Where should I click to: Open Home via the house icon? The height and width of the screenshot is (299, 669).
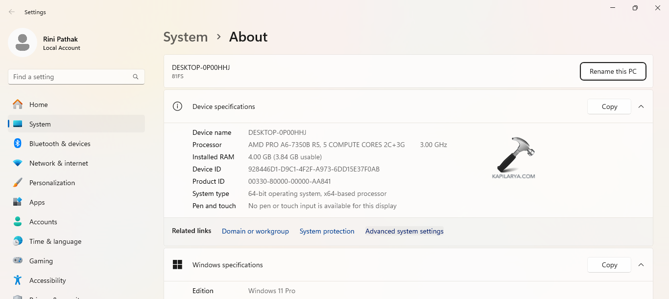click(x=18, y=104)
